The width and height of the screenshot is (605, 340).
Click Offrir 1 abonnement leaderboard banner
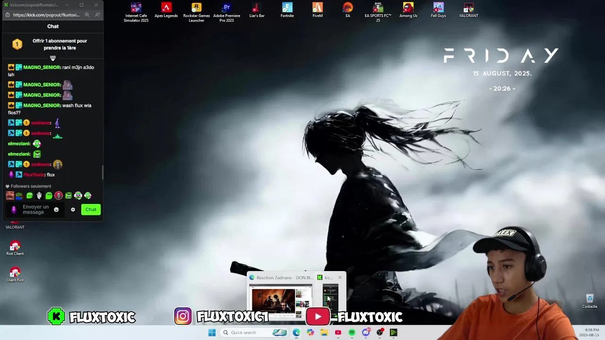click(x=53, y=44)
